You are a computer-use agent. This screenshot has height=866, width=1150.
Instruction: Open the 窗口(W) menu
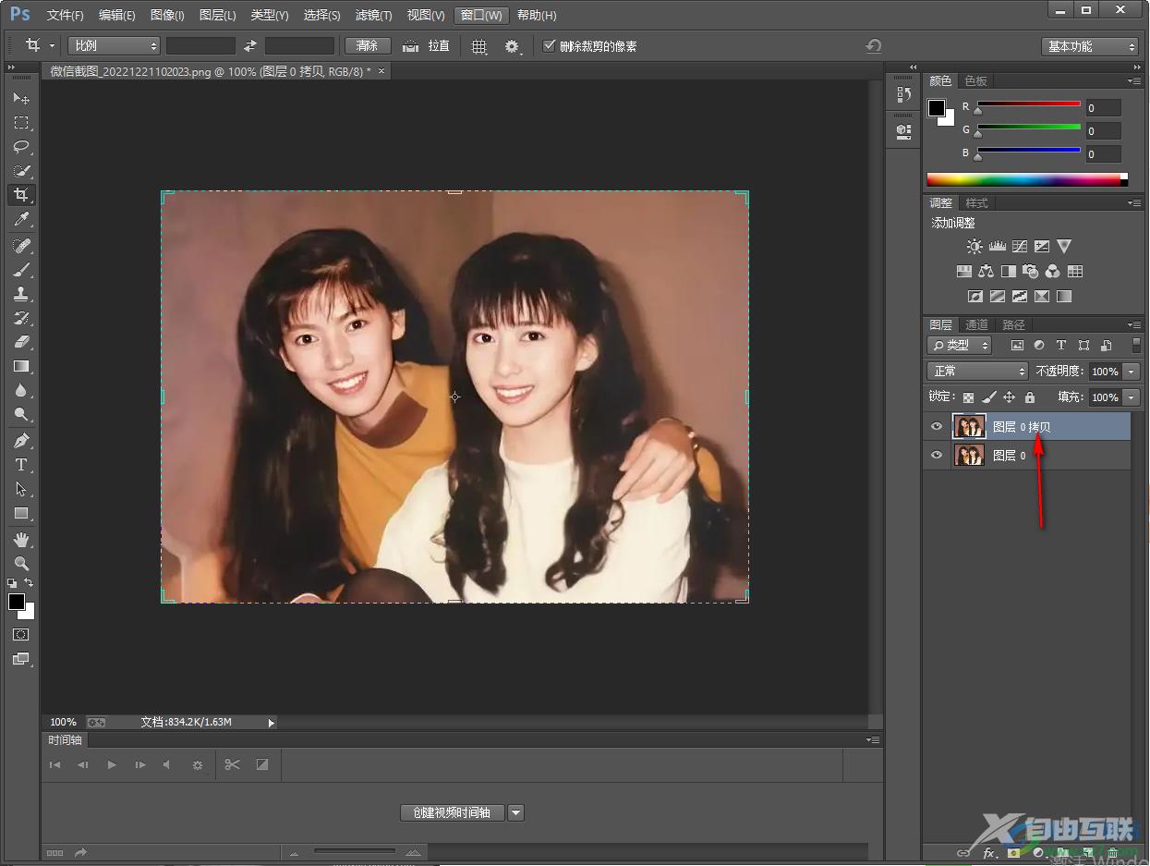[482, 16]
